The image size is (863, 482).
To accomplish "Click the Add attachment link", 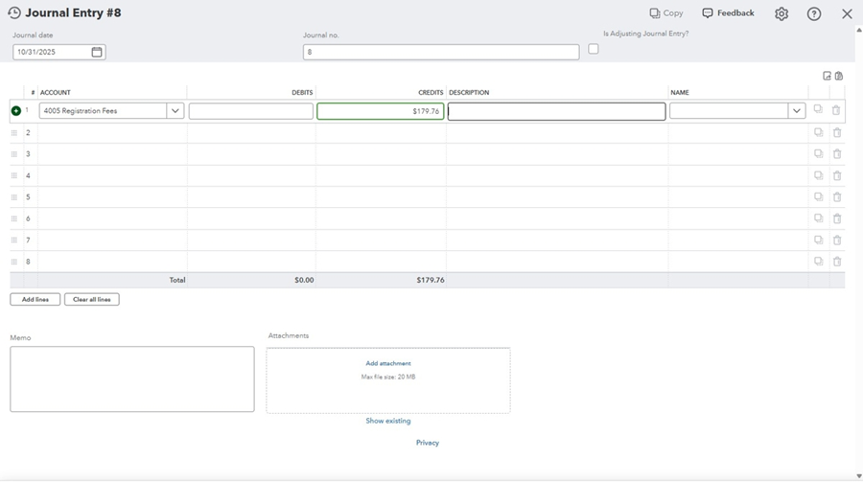I will (x=388, y=363).
